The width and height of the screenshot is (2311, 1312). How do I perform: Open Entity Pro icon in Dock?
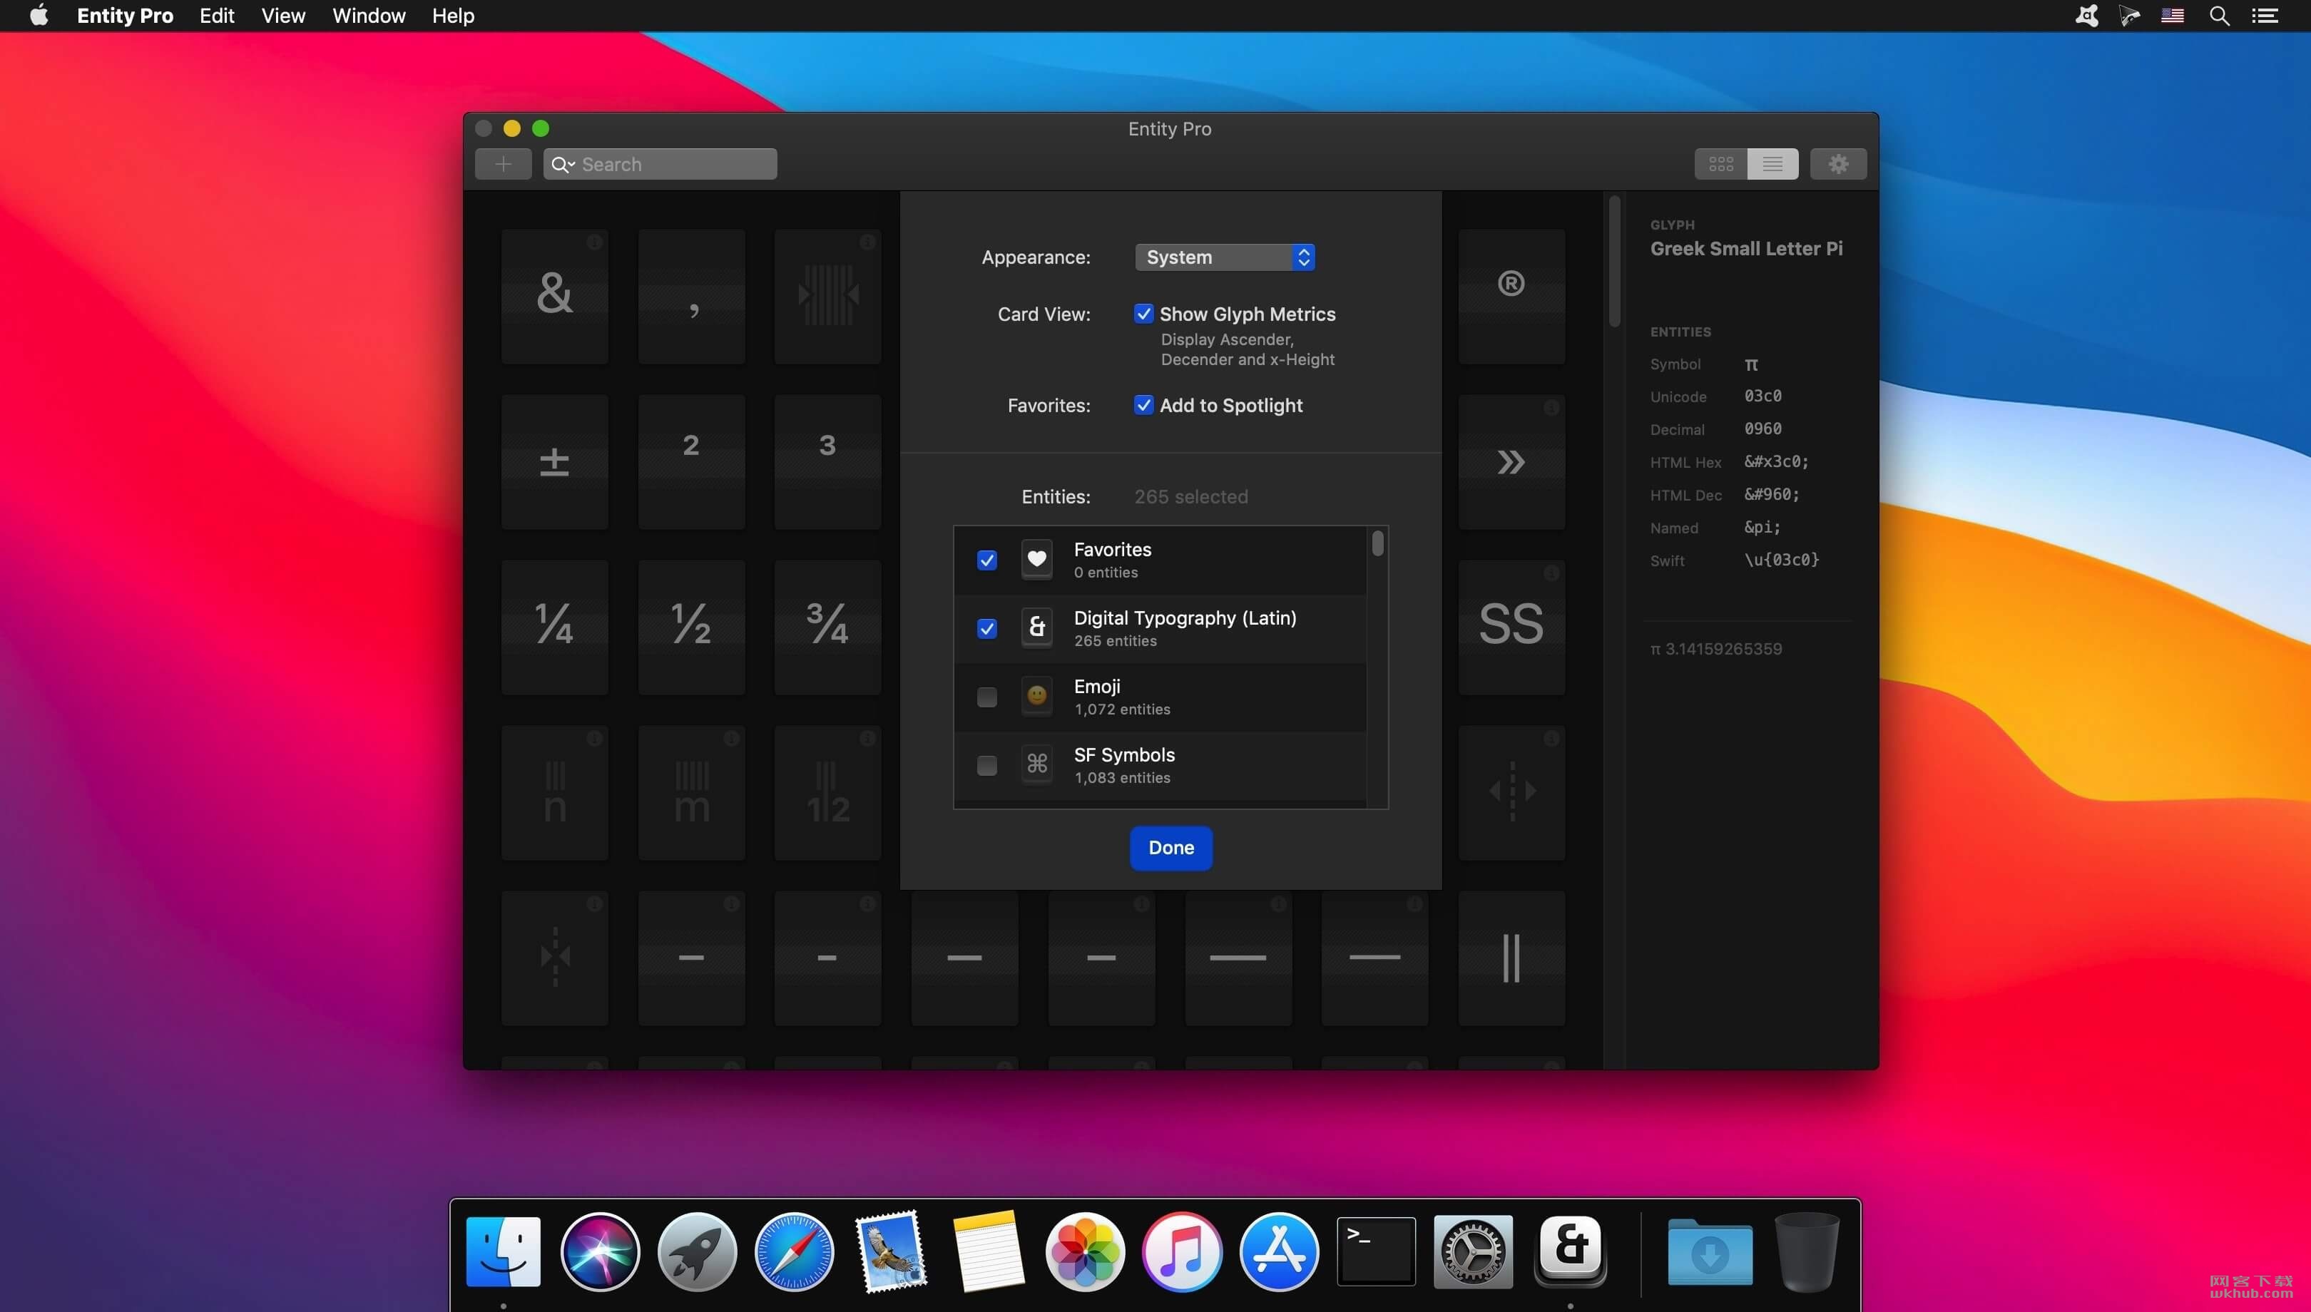click(1570, 1250)
